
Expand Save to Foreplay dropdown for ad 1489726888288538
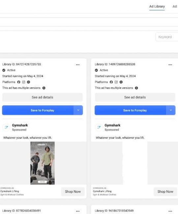171,110
